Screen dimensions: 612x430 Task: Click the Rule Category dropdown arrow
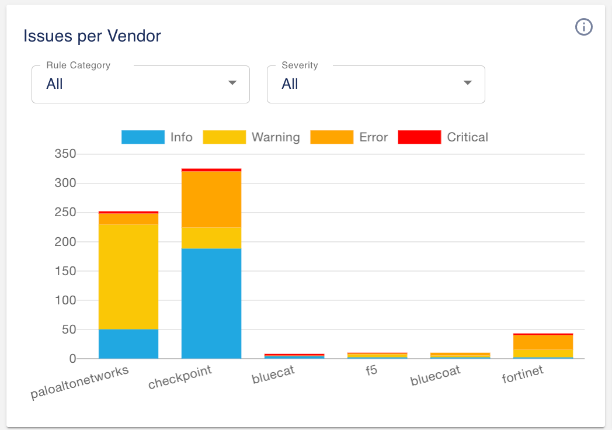coord(232,83)
